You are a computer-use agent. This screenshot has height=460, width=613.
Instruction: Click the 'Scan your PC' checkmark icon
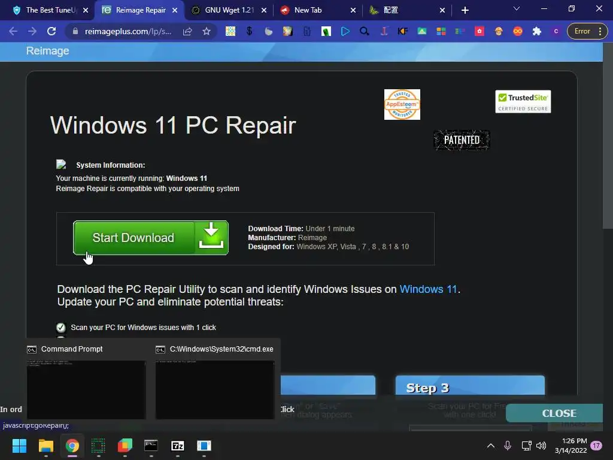coord(60,328)
